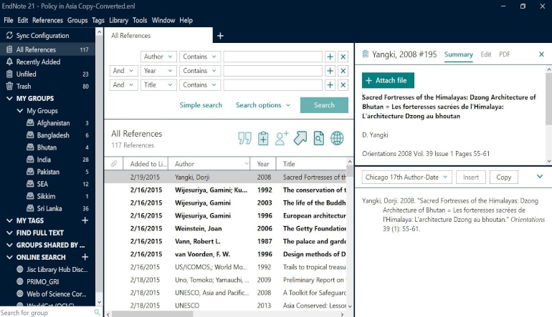Screen dimensions: 552x317
Task: Click the New Reference clipboard icon
Action: point(263,138)
